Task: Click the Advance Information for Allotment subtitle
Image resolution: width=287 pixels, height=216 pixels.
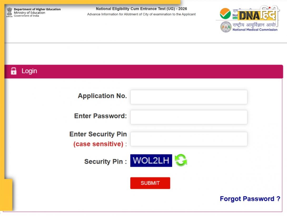Action: click(141, 14)
